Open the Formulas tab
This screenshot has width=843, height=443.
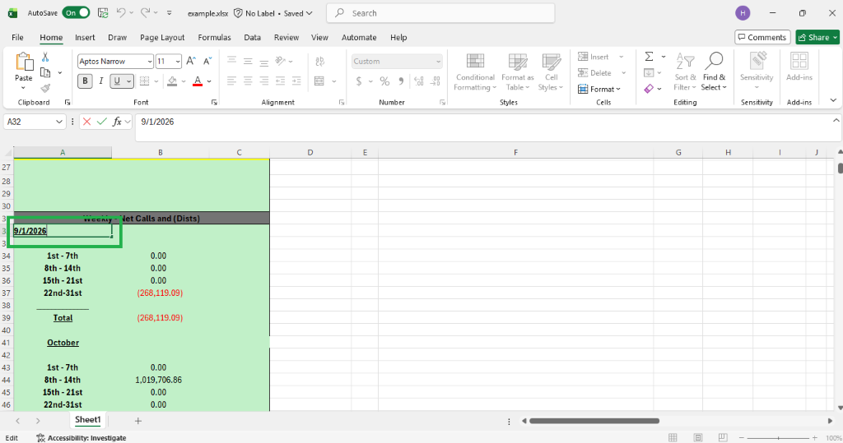coord(215,37)
